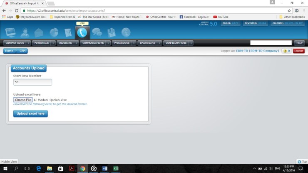Click the warning notification counter icon
The image size is (308, 173).
pos(286,51)
